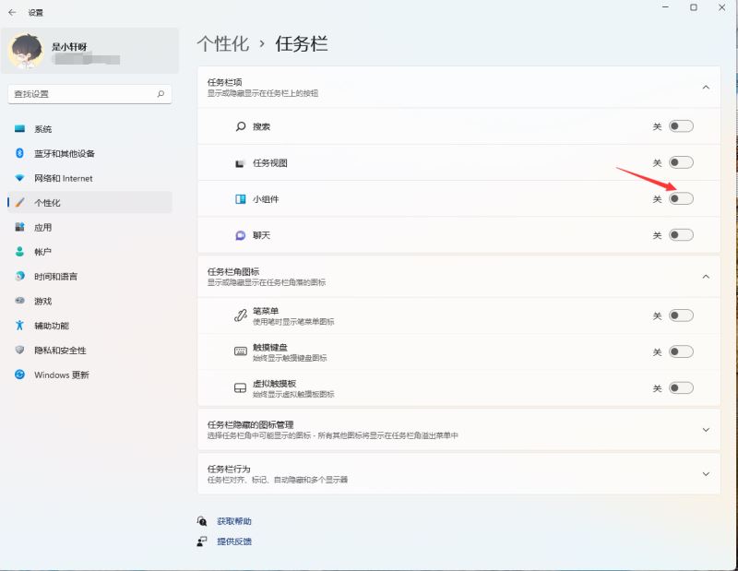Open 蓝牙和其他设备 settings category
The image size is (738, 571).
89,153
